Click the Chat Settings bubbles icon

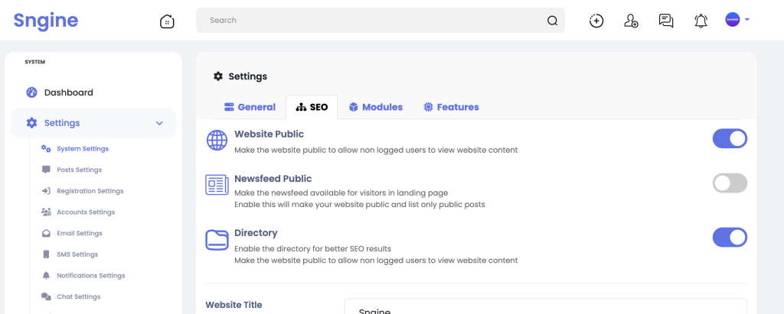(x=46, y=296)
